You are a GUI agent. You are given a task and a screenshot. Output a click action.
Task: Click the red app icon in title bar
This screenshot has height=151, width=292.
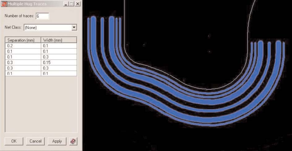click(x=4, y=4)
